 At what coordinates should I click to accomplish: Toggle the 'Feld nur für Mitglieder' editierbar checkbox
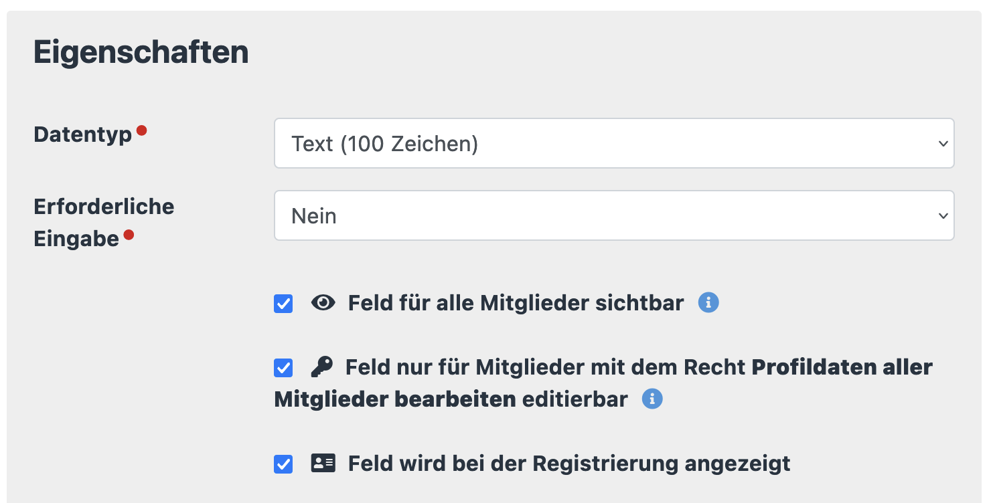pyautogui.click(x=283, y=368)
